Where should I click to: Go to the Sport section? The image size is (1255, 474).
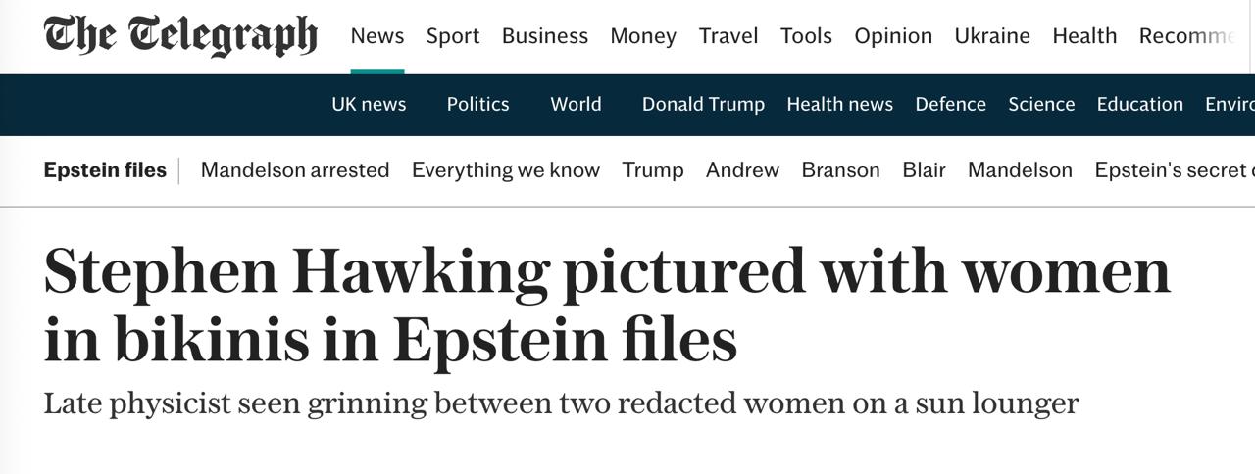click(x=453, y=36)
